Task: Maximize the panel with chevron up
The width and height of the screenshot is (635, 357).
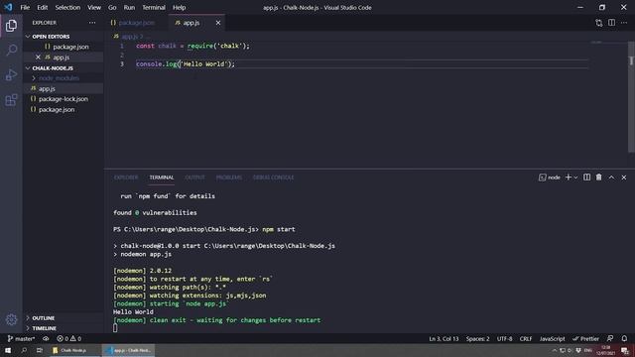Action: [x=611, y=178]
